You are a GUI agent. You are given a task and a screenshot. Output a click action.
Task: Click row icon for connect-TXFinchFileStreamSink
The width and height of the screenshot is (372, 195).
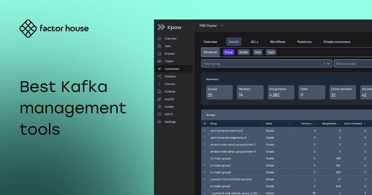click(x=205, y=179)
